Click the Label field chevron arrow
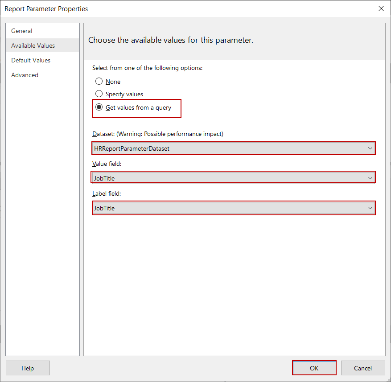The width and height of the screenshot is (391, 382). click(x=370, y=208)
